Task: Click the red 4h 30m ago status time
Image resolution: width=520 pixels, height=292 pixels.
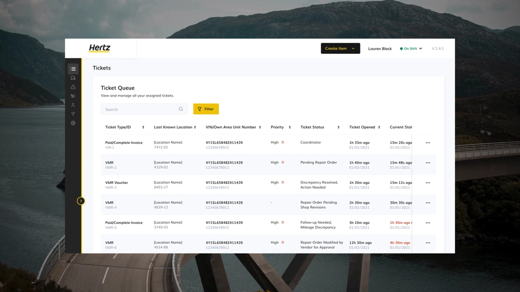Action: pyautogui.click(x=400, y=243)
